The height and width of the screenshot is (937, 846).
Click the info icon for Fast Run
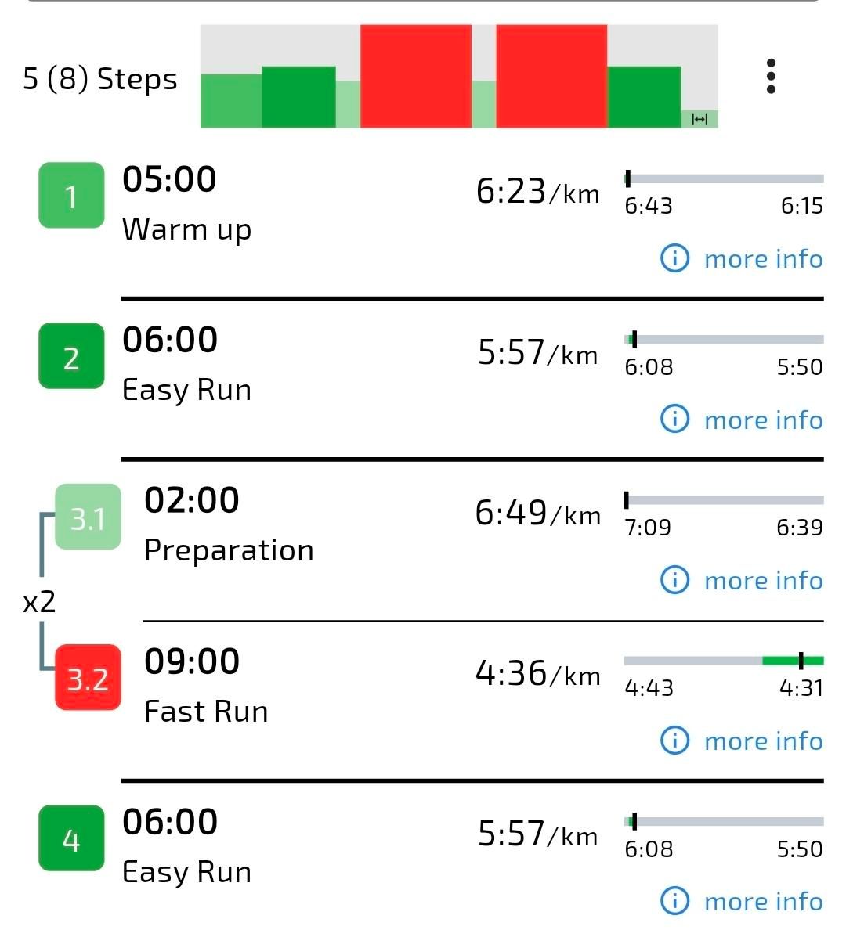[x=674, y=741]
